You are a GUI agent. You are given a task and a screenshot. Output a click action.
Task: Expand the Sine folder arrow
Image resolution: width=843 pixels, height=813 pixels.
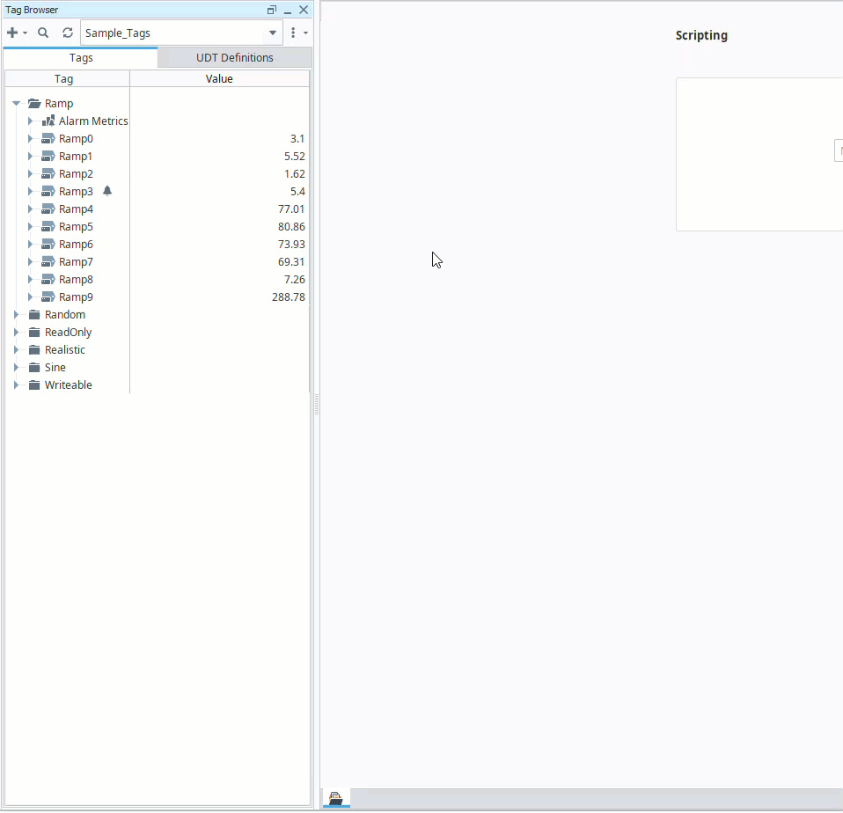16,367
